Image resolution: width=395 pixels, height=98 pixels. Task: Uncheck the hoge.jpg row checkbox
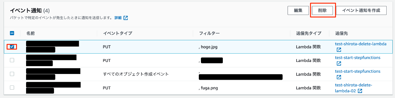(x=12, y=47)
